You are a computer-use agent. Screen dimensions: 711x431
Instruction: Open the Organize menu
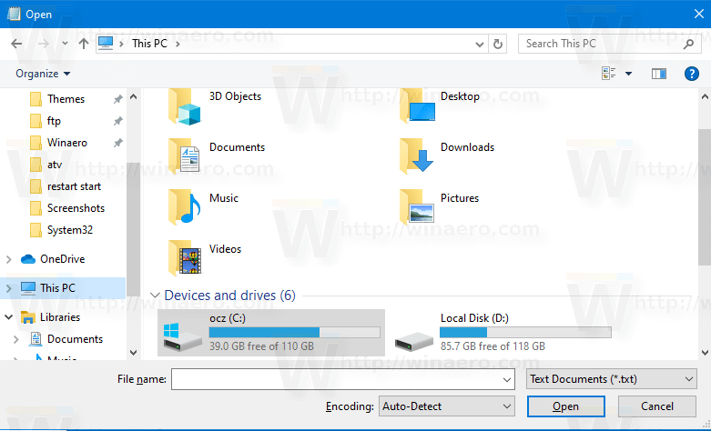coord(43,74)
